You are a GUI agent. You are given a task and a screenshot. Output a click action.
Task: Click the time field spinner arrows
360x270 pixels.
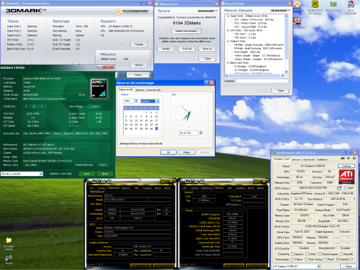[201, 133]
